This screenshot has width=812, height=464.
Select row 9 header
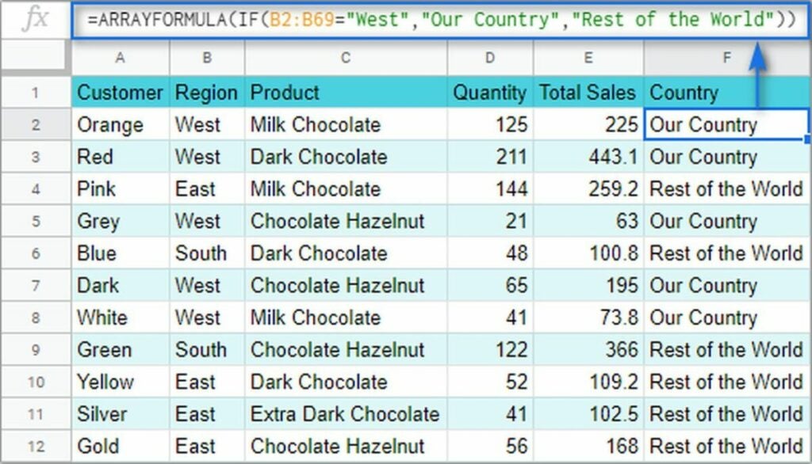click(36, 350)
